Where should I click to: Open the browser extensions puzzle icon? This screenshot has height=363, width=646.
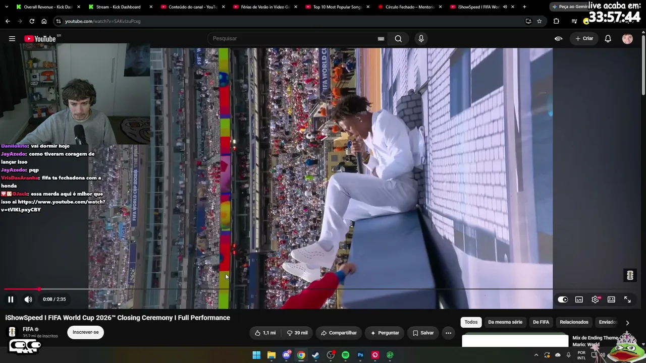(x=556, y=21)
